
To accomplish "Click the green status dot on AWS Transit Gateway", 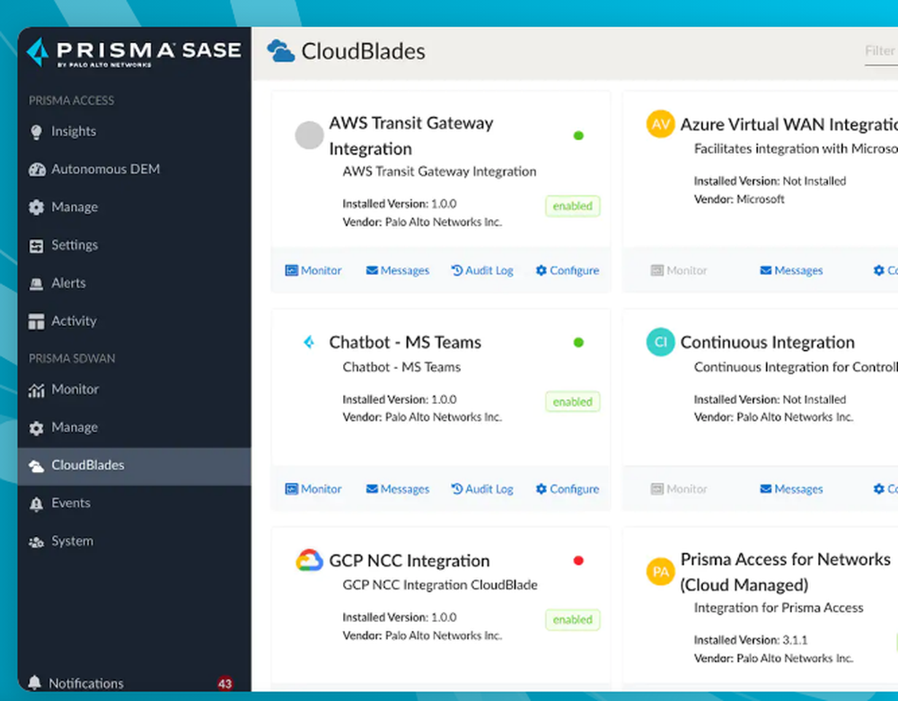I will coord(579,135).
